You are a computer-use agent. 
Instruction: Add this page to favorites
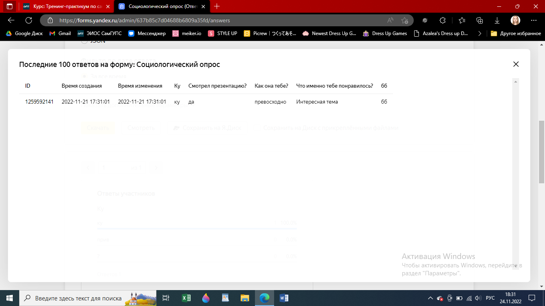coord(405,20)
